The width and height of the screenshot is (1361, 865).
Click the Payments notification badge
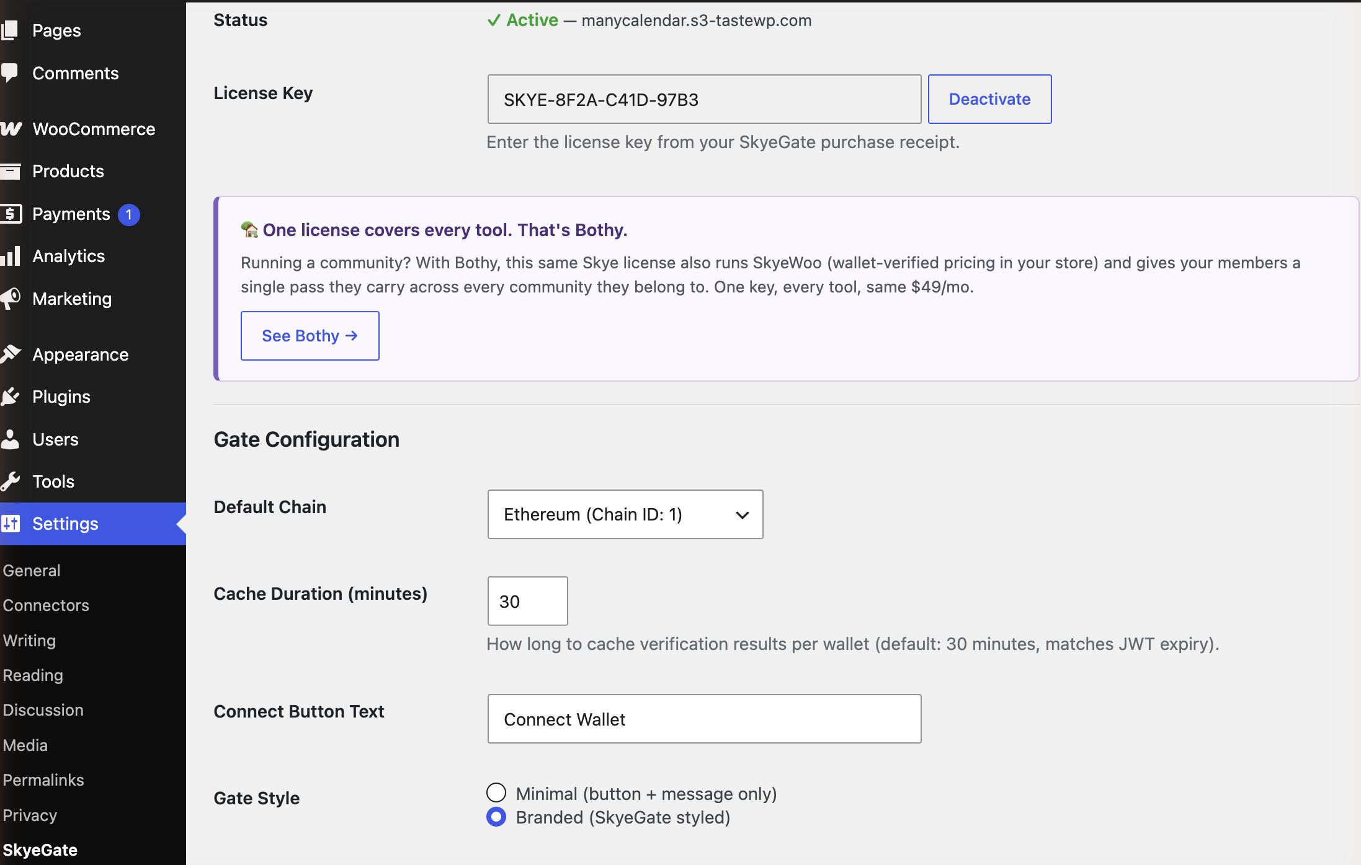[128, 214]
